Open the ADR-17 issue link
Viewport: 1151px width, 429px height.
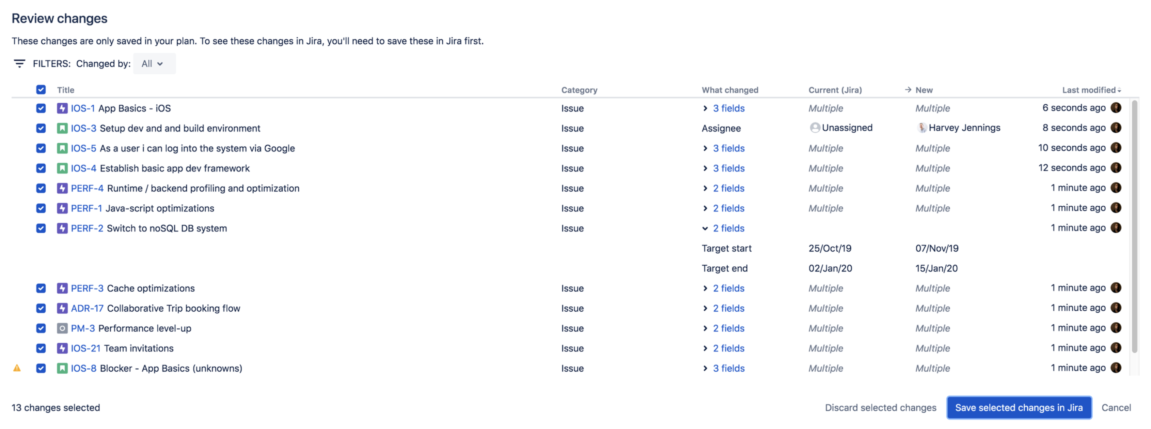coord(87,308)
